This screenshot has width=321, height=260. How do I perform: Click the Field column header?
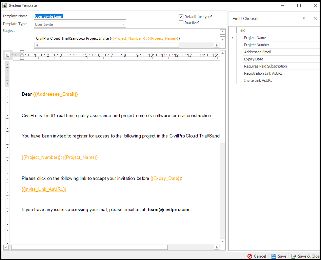(278, 30)
